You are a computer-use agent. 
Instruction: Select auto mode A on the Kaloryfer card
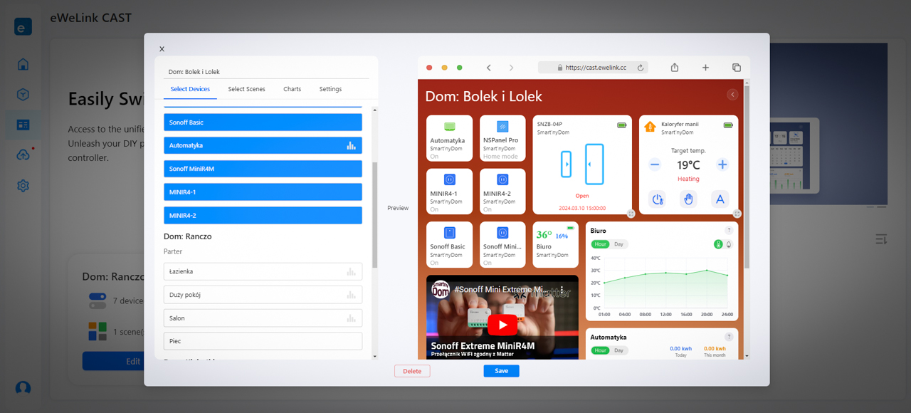(x=720, y=199)
